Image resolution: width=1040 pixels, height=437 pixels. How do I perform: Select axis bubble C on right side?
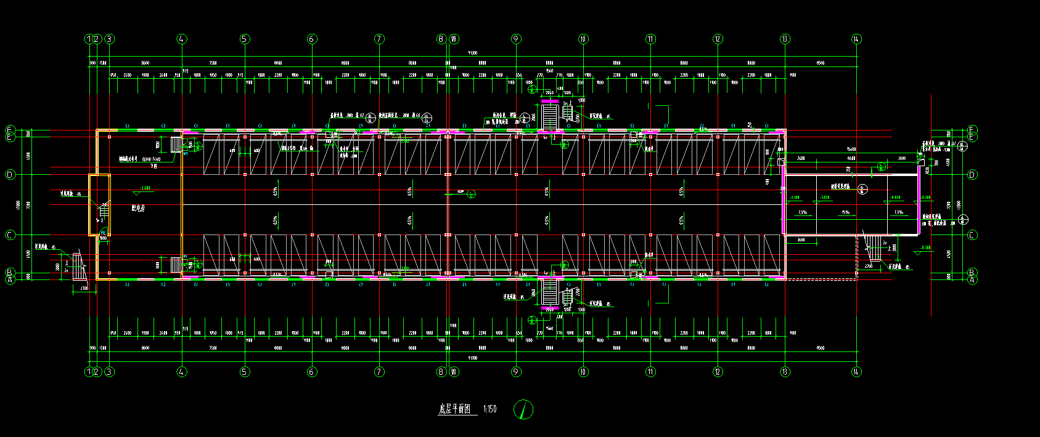pyautogui.click(x=972, y=235)
